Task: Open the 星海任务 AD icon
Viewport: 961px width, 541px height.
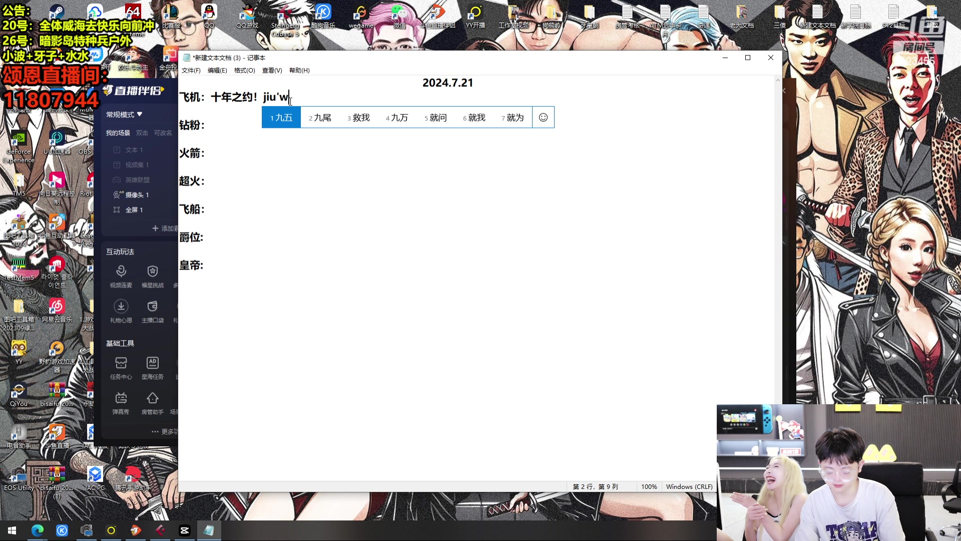Action: (x=153, y=364)
